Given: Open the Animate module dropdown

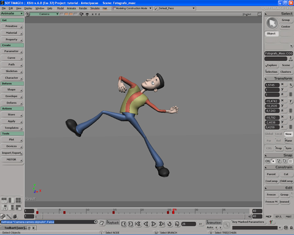Looking at the screenshot, I should tap(12, 14).
